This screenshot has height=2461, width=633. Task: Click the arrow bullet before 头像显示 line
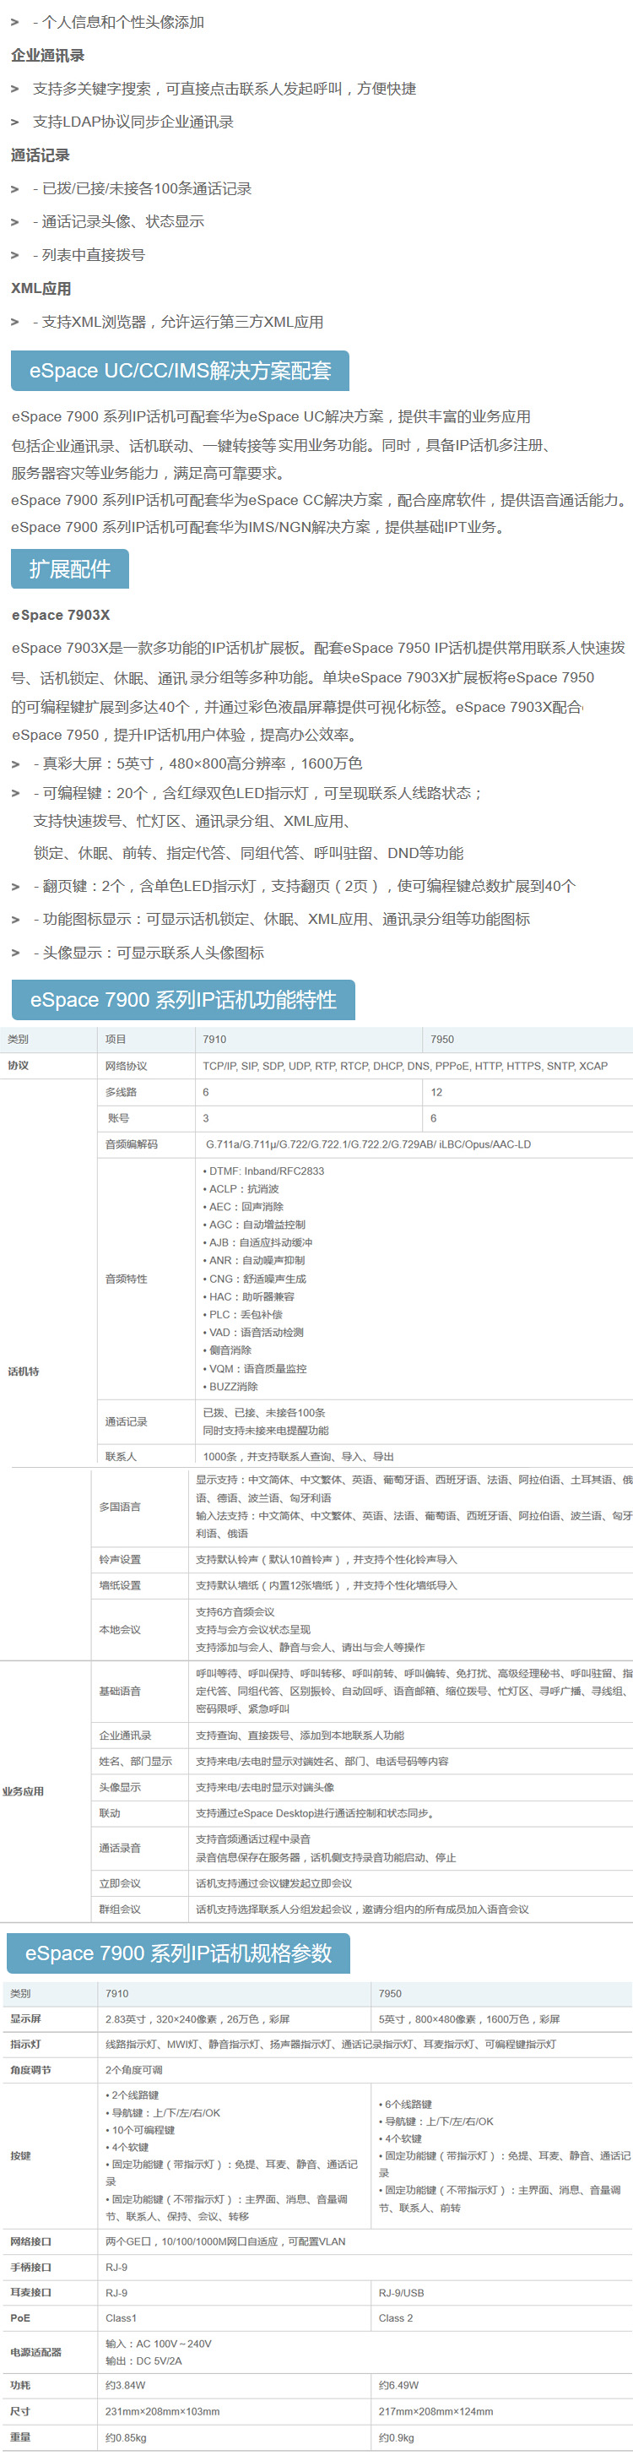tap(14, 953)
